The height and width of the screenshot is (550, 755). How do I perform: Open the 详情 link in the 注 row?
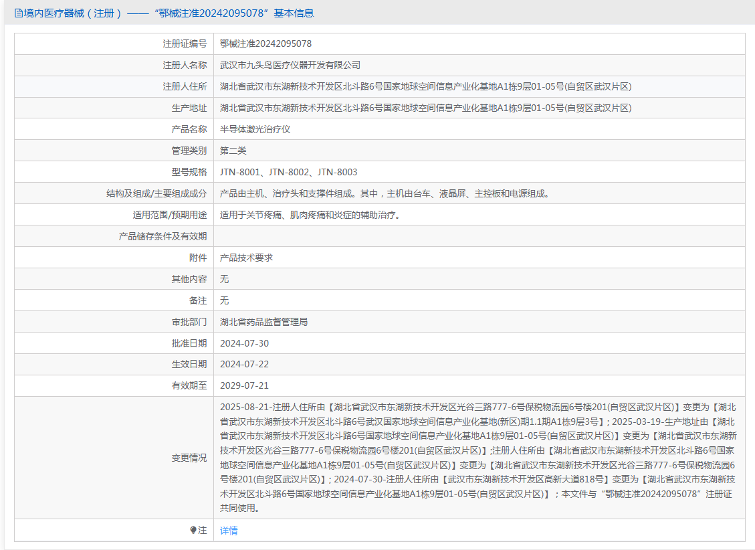(x=229, y=530)
